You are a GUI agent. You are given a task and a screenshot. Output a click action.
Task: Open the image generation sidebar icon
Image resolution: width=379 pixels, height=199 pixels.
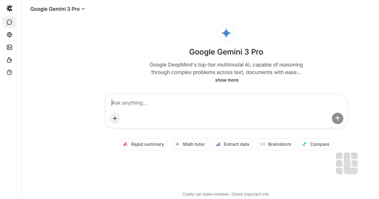(10, 47)
